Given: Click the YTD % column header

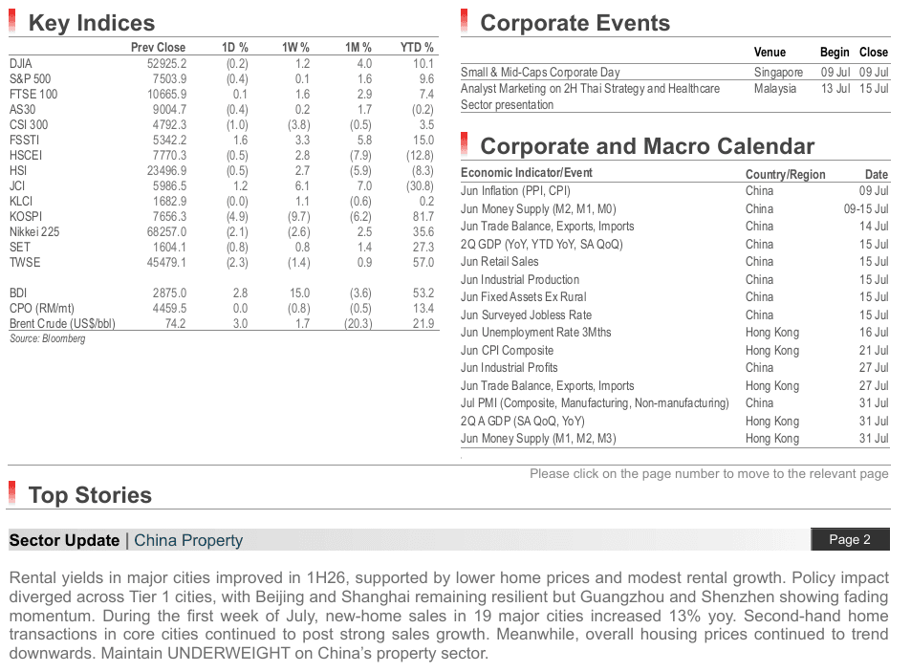Looking at the screenshot, I should (x=417, y=48).
